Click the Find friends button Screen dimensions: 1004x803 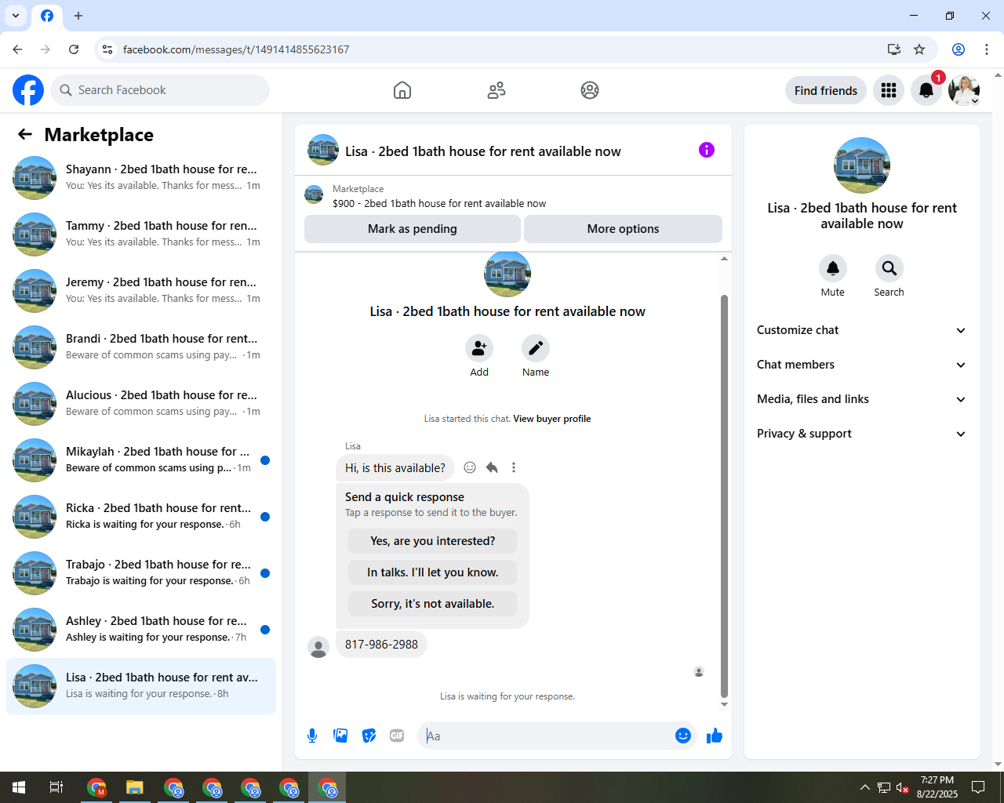pos(826,90)
